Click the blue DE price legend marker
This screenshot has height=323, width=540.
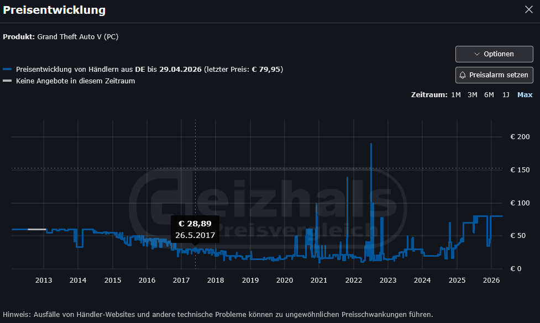(x=7, y=69)
